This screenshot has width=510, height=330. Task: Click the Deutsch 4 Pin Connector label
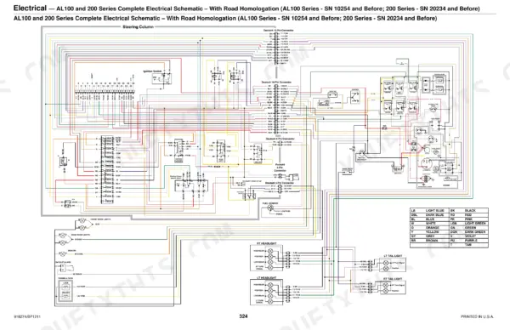280,139
